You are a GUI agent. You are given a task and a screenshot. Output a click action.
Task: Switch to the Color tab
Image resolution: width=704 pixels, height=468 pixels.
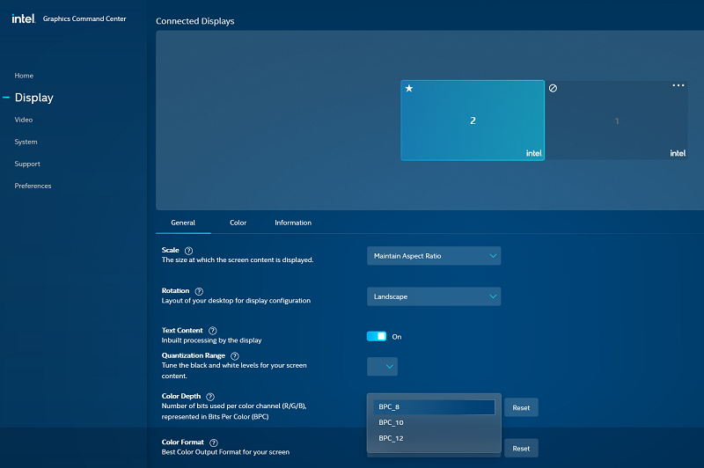point(238,223)
